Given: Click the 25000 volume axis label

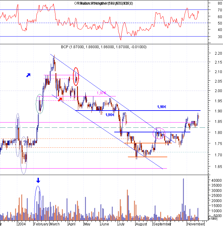Looking at the screenshot, I should click(x=217, y=195).
